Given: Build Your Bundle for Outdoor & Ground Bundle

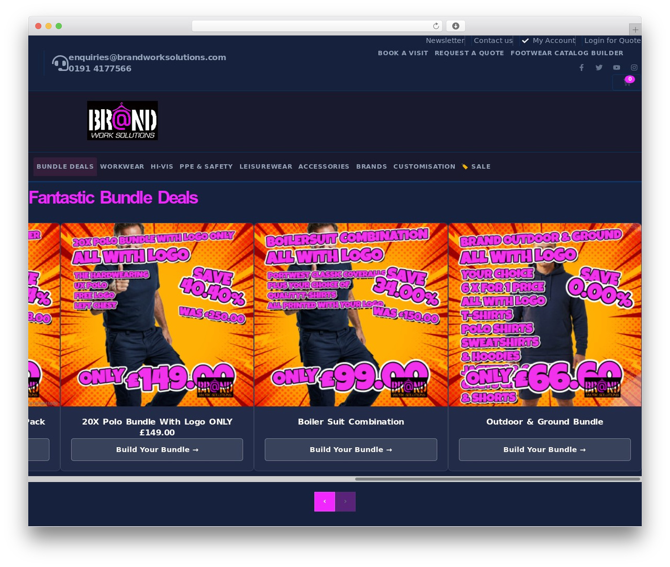Looking at the screenshot, I should click(545, 450).
